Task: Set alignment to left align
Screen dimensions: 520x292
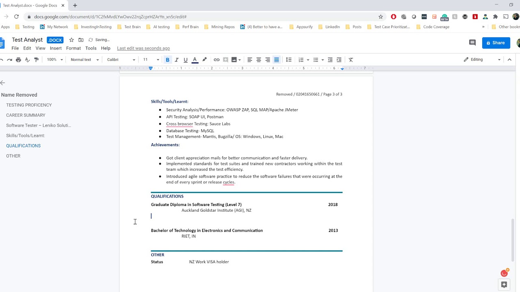Action: click(250, 60)
